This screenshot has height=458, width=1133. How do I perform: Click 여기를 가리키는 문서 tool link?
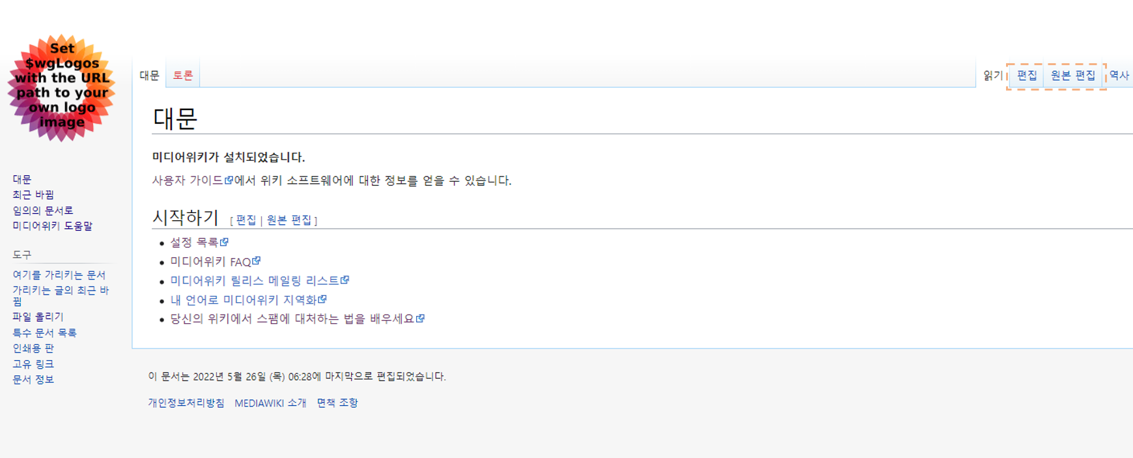tap(59, 275)
